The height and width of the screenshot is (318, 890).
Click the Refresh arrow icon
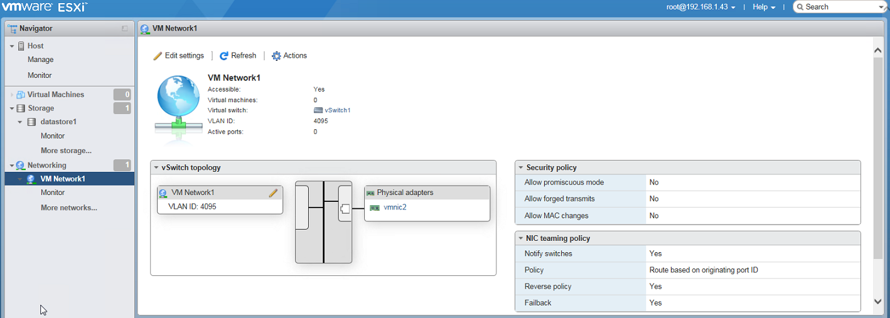(x=224, y=56)
